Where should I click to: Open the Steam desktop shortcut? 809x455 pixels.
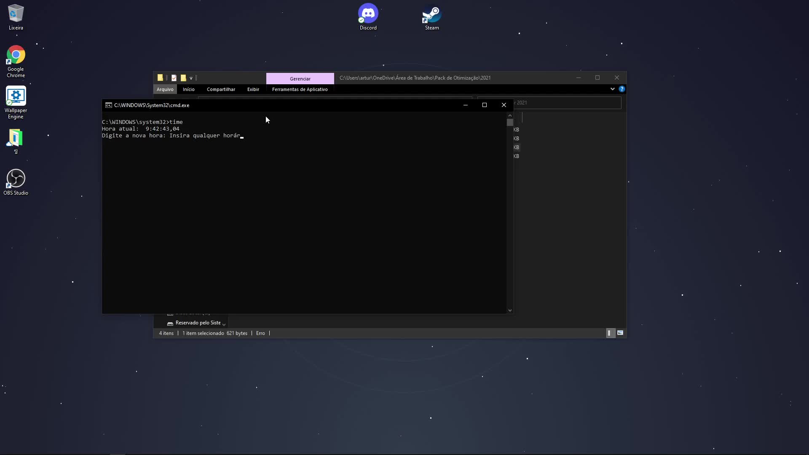coord(431,17)
